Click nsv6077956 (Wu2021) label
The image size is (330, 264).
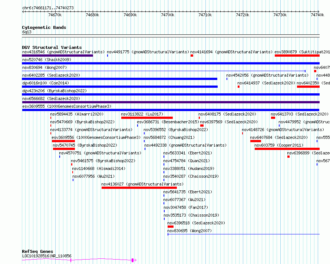[94, 176]
